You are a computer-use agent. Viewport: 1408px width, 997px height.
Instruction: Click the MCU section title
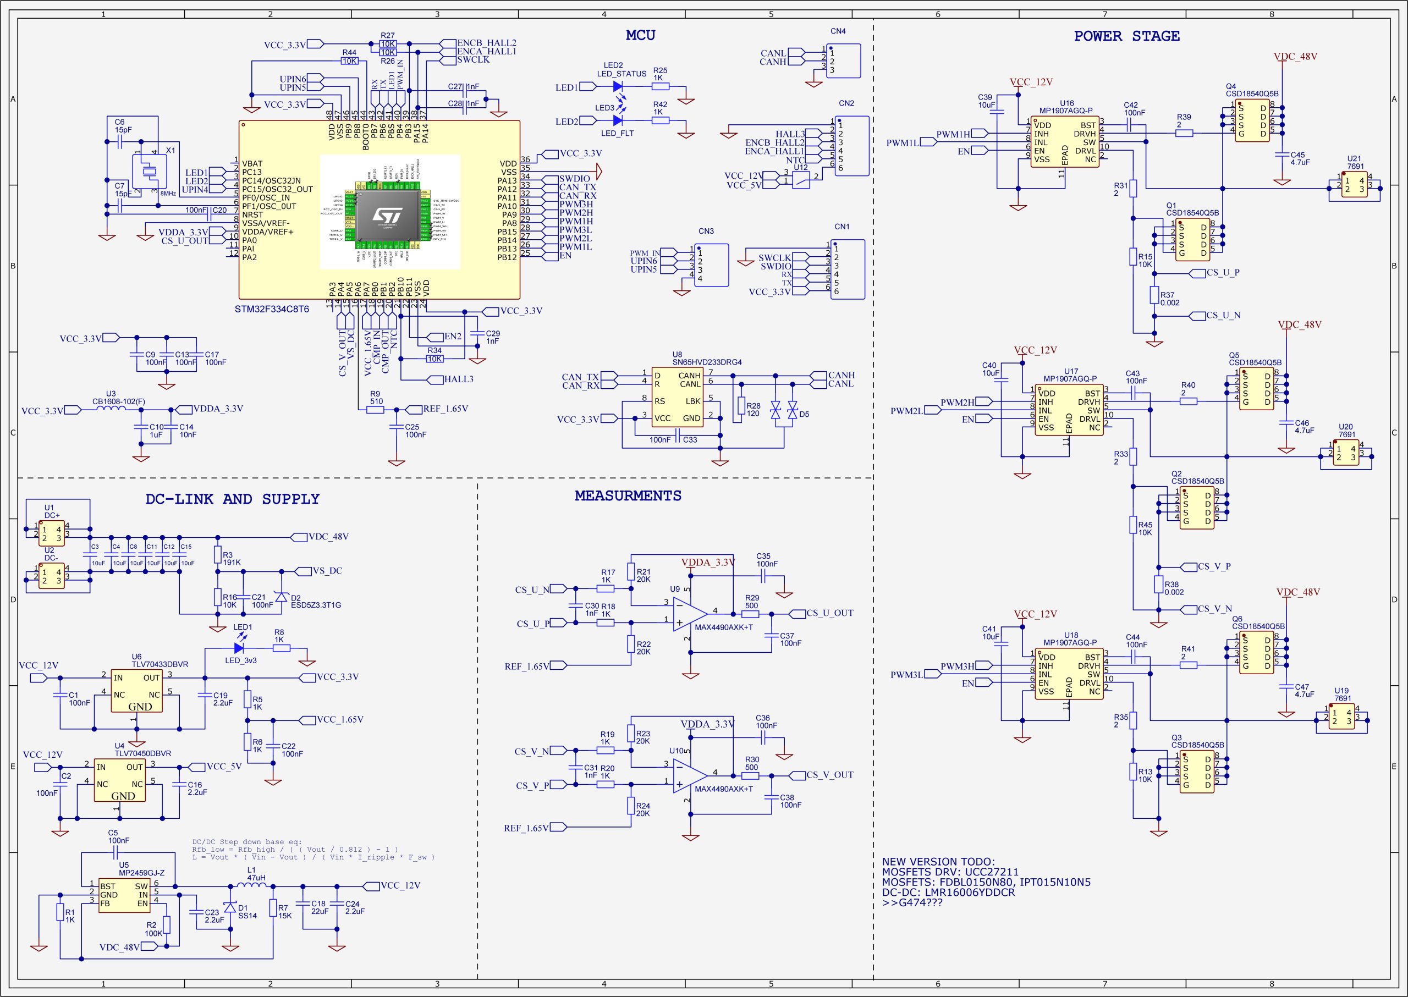[x=640, y=35]
